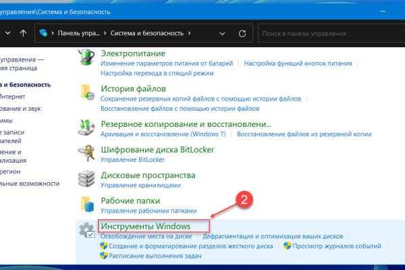The height and width of the screenshot is (270, 405).
Task: Open Настройка функций кнопок питания link
Action: pos(298,63)
